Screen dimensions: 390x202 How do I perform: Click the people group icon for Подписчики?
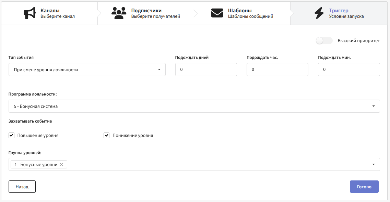pyautogui.click(x=119, y=13)
